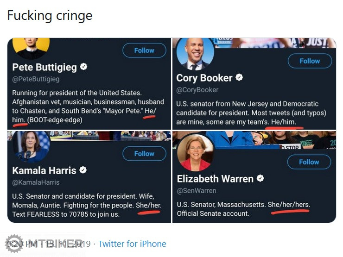Click Pete Buttigieg's verified badge
The height and width of the screenshot is (257, 343).
coord(84,67)
